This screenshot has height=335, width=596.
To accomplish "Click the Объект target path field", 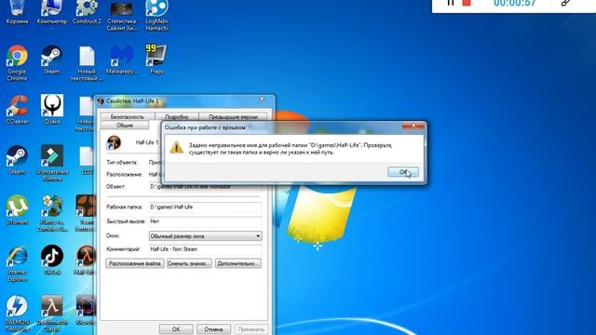I will pyautogui.click(x=205, y=186).
